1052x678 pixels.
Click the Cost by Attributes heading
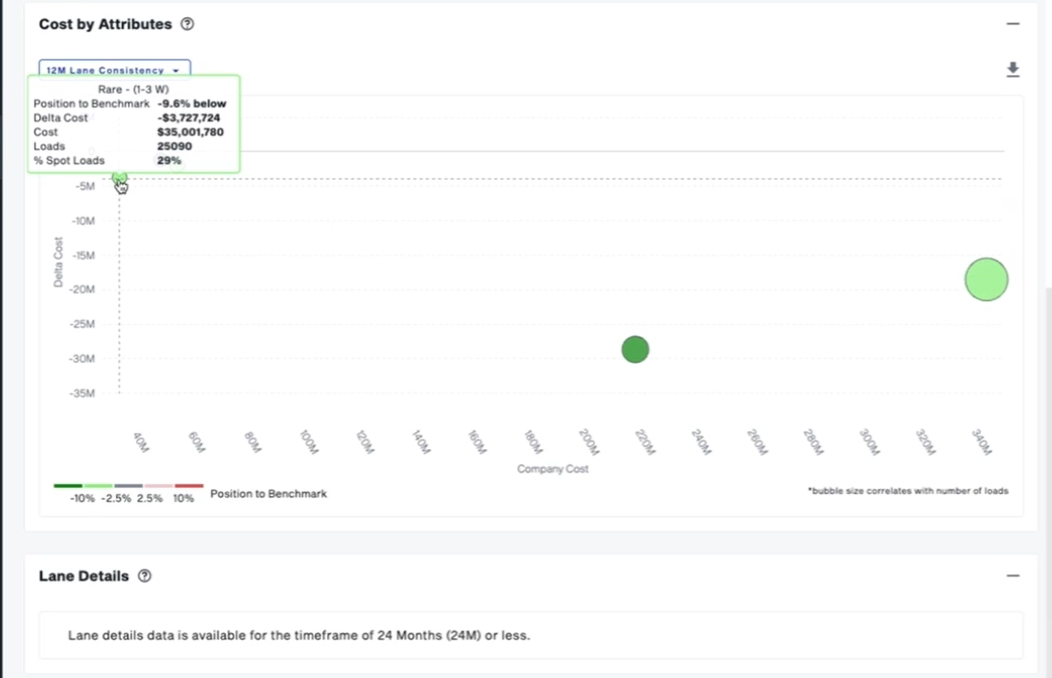106,24
